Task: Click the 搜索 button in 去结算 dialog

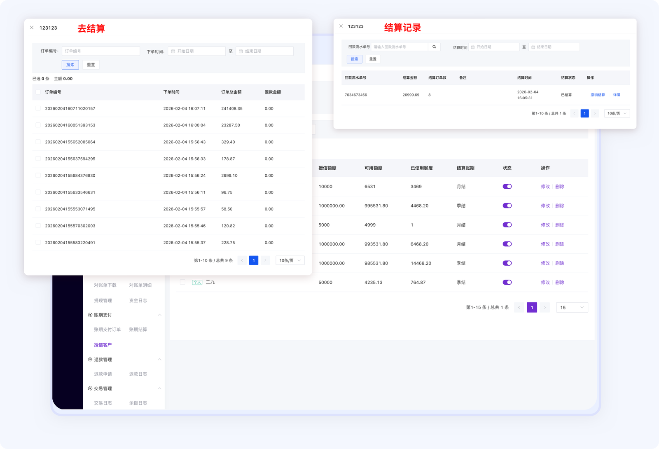Action: click(70, 65)
